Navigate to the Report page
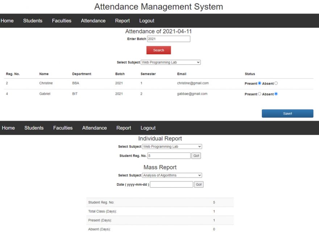319x239 pixels. [122, 21]
